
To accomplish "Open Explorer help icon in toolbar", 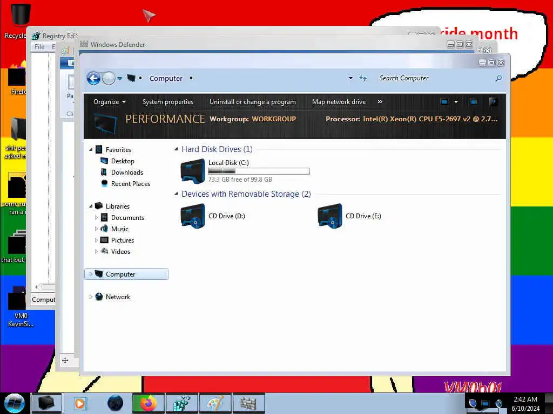I will pyautogui.click(x=493, y=102).
